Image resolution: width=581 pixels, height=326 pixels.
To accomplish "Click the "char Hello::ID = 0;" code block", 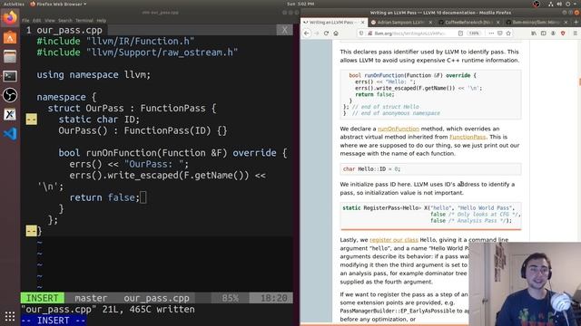I will tap(430, 169).
